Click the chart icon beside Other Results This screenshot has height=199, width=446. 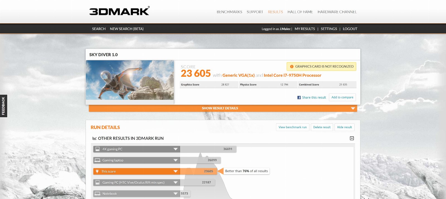coord(94,138)
